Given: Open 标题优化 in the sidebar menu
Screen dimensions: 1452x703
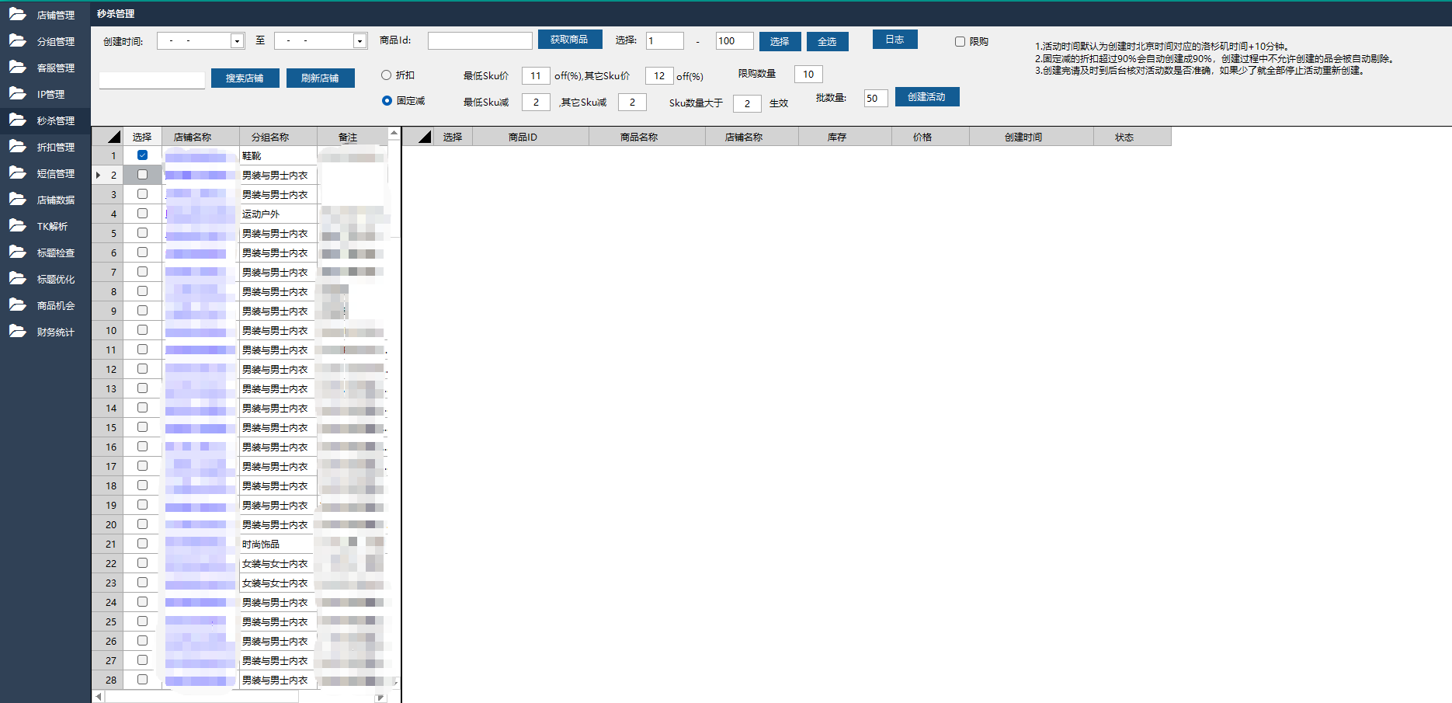Looking at the screenshot, I should click(x=55, y=280).
